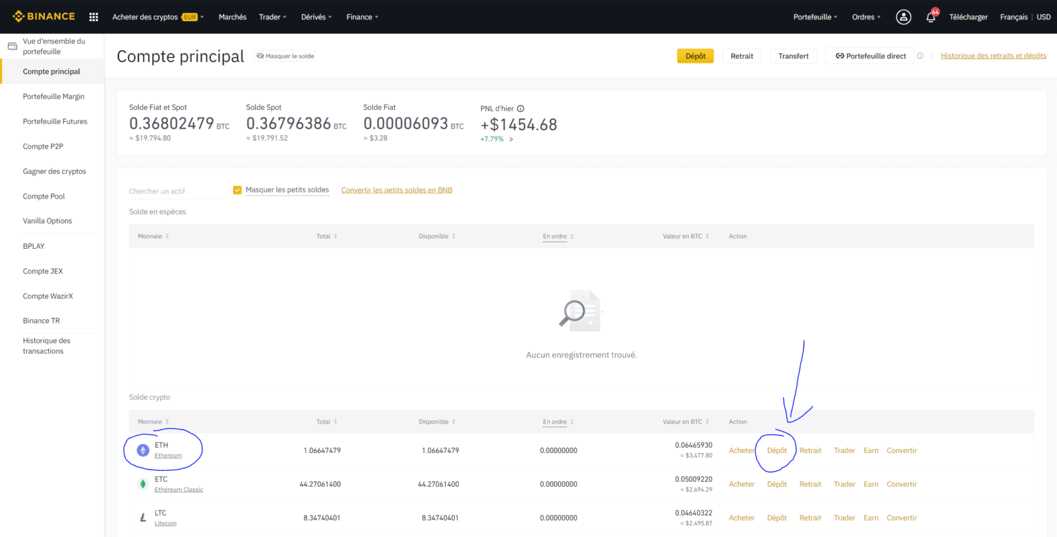Sort crypto table by Monnaie arrows
Screen dimensions: 1057x537
(167, 421)
